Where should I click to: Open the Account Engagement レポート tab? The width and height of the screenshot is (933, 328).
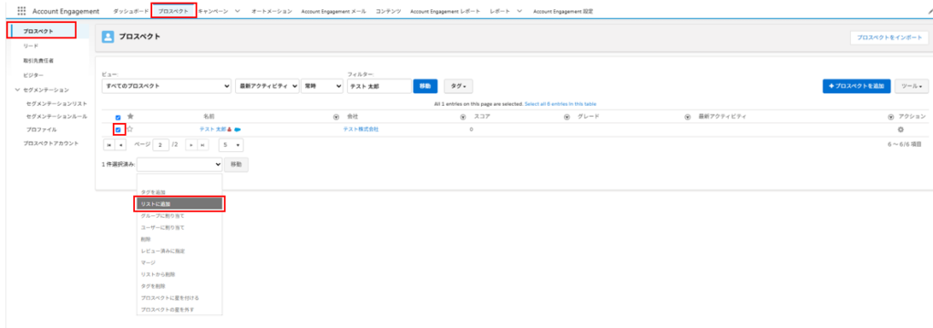(445, 11)
